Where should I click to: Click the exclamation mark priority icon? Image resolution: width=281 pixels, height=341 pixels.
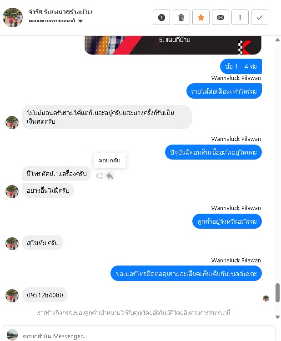coord(240,17)
